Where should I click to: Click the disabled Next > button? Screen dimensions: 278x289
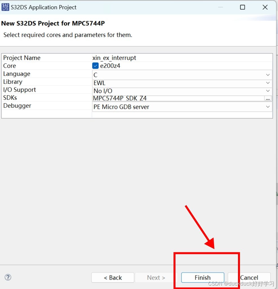click(x=156, y=277)
